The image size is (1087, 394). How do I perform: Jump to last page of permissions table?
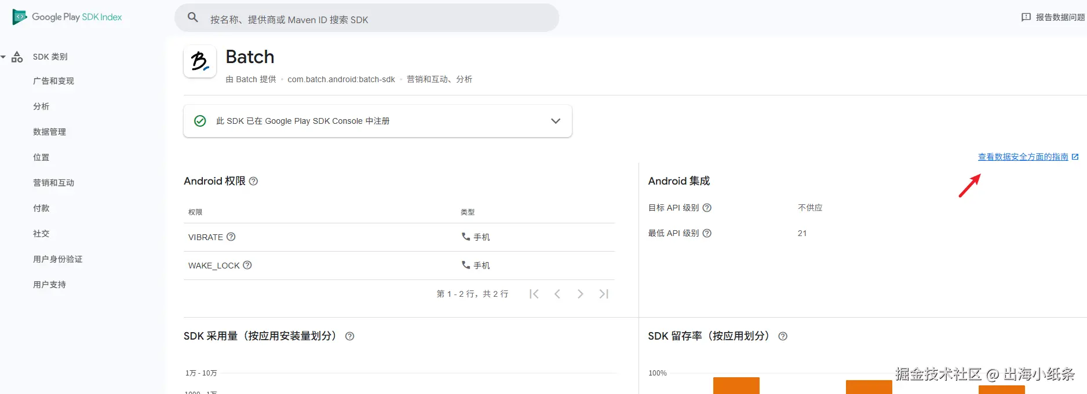[x=604, y=294]
